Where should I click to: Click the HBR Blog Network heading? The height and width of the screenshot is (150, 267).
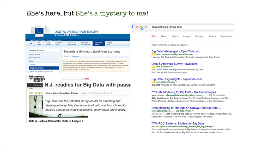(x=36, y=93)
